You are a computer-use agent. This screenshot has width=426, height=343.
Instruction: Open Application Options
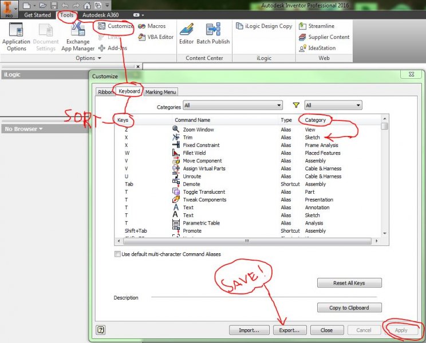pos(16,37)
